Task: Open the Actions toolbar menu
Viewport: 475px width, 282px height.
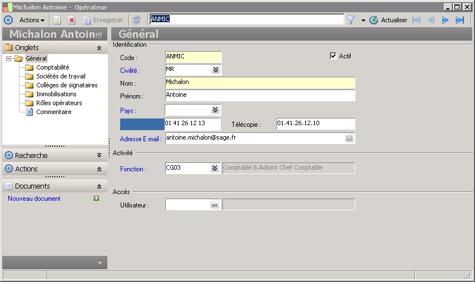Action: click(x=32, y=20)
